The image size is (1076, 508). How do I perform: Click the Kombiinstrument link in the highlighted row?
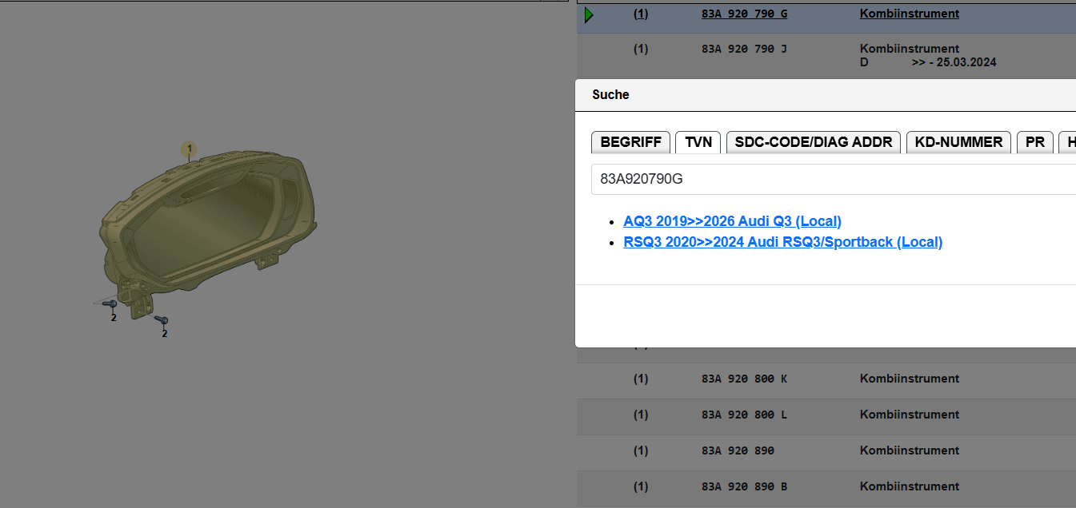tap(909, 14)
